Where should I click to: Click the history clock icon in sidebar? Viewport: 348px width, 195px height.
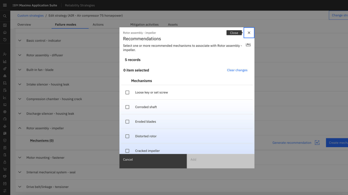(x=5, y=40)
